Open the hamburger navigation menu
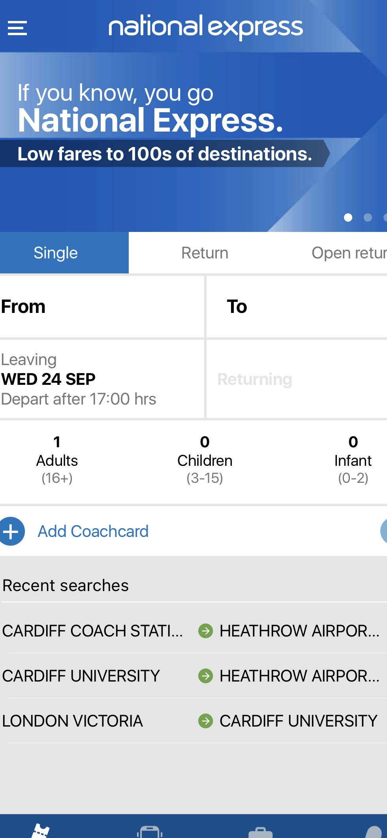The width and height of the screenshot is (387, 838). [17, 28]
